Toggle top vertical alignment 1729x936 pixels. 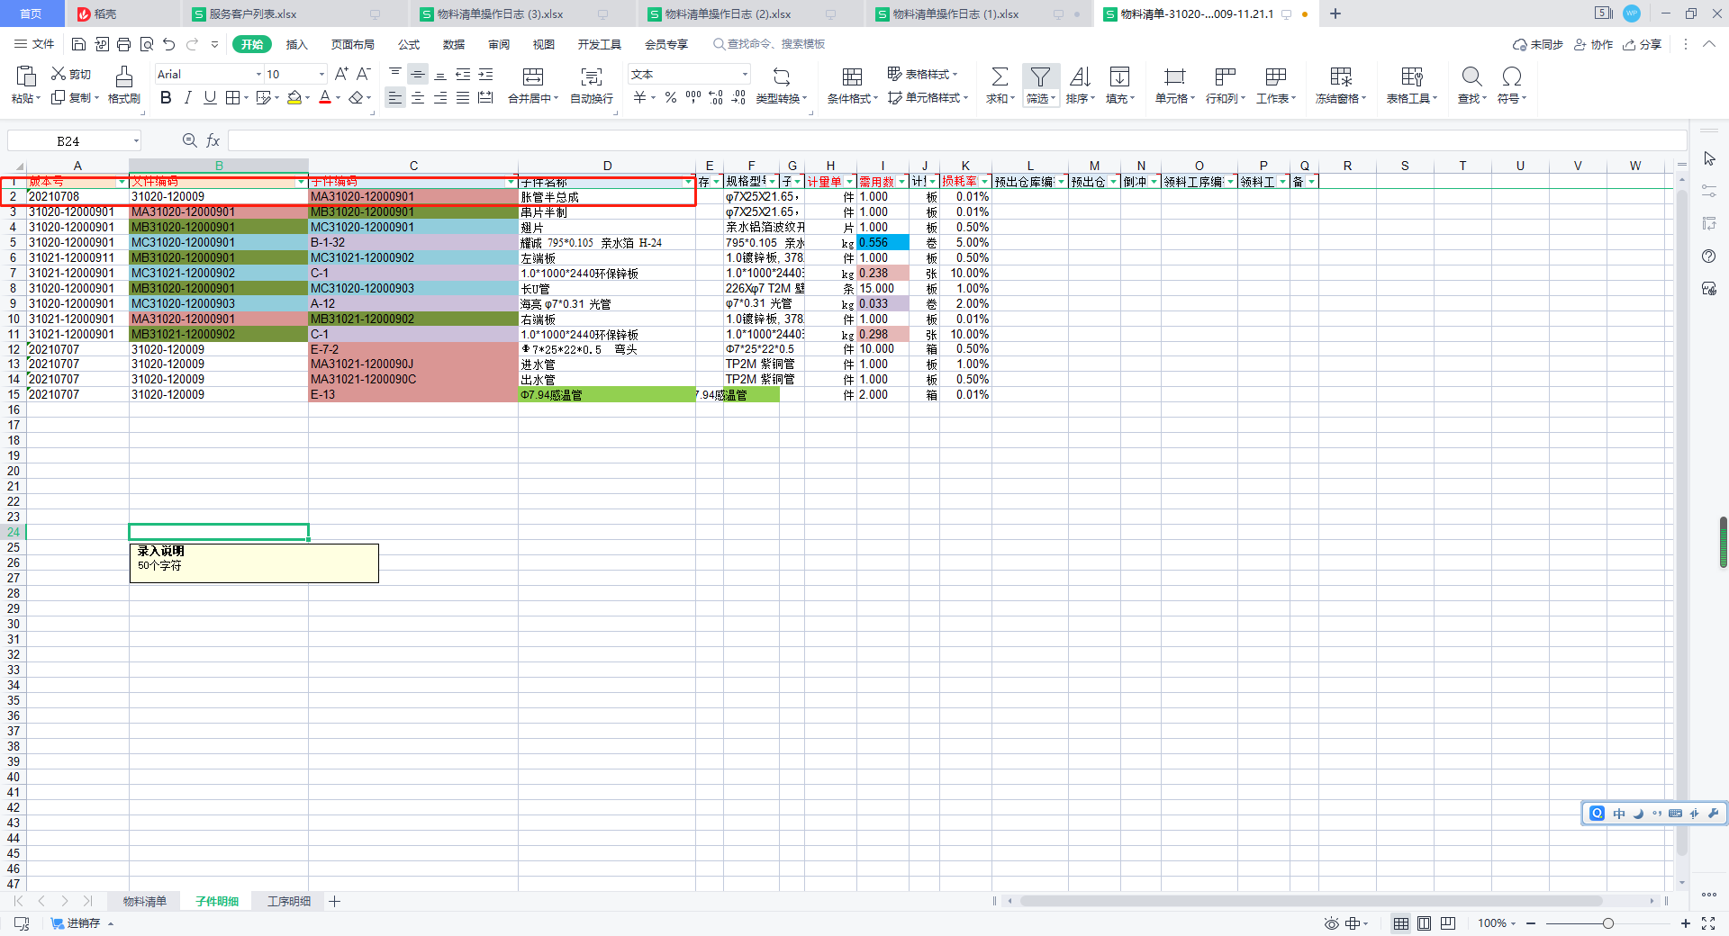pyautogui.click(x=395, y=74)
